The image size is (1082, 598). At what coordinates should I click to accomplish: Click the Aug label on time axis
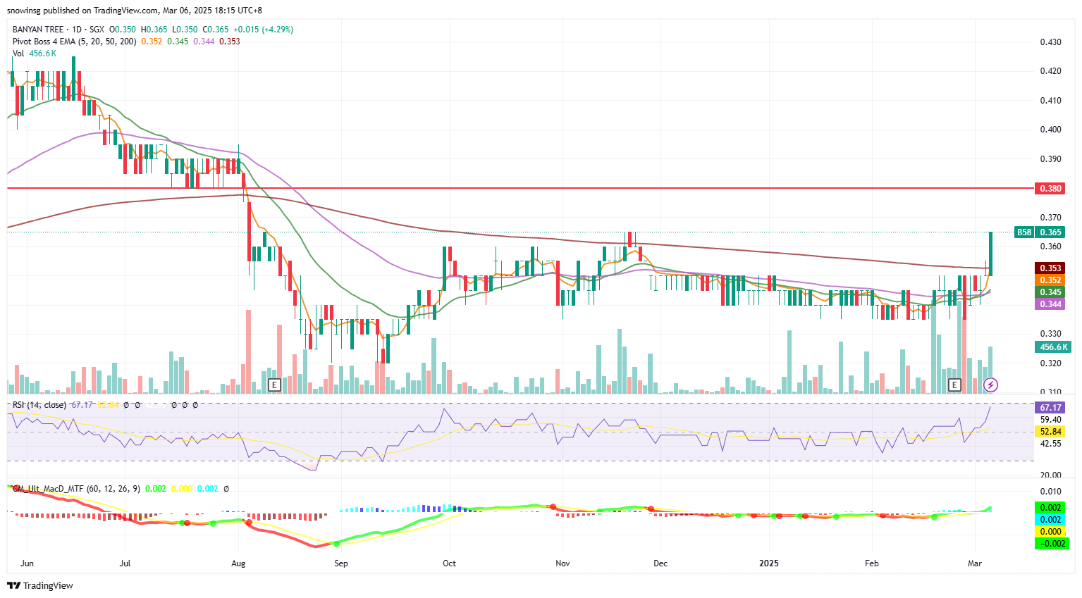click(238, 563)
